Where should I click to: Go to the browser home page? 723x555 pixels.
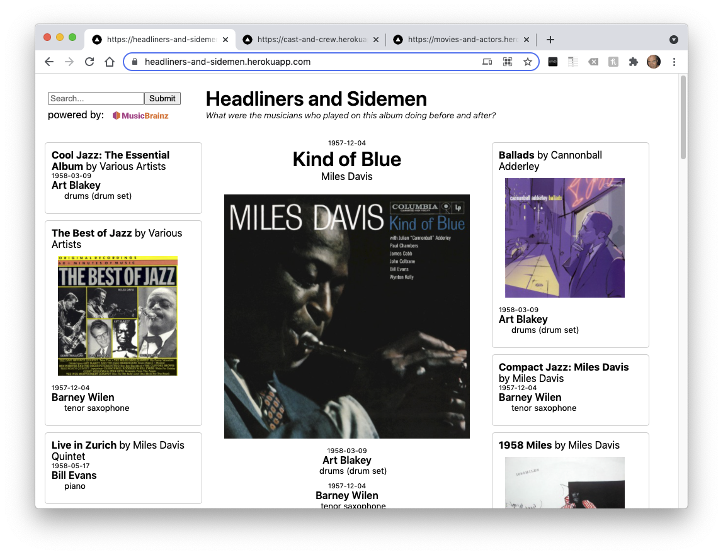[x=110, y=62]
